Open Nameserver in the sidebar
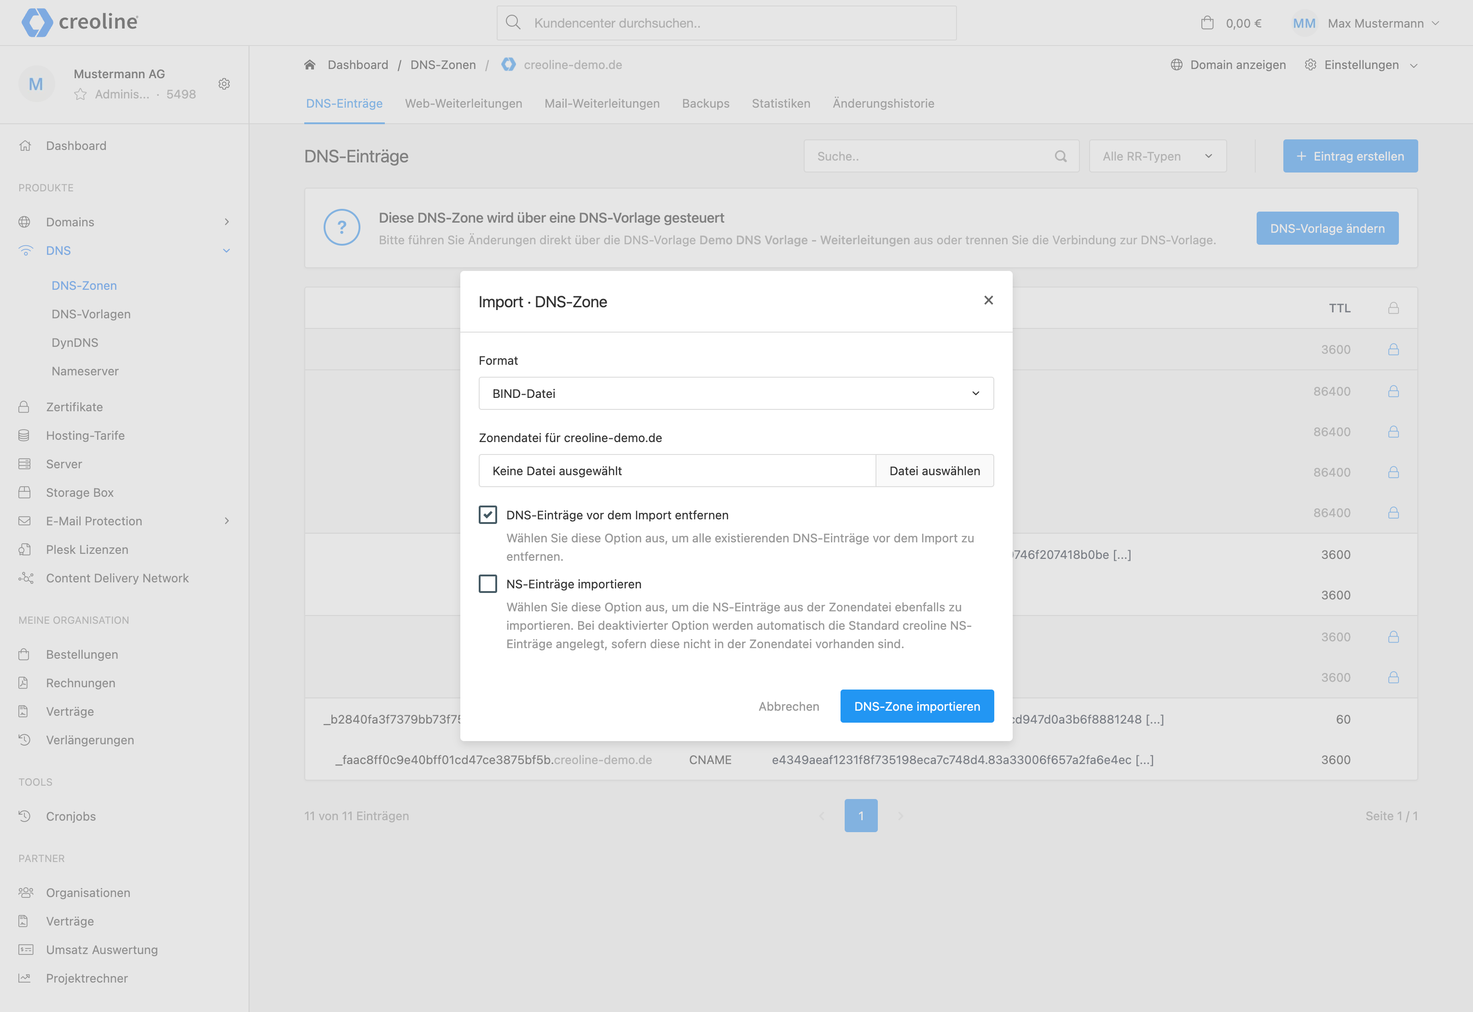 pos(85,372)
